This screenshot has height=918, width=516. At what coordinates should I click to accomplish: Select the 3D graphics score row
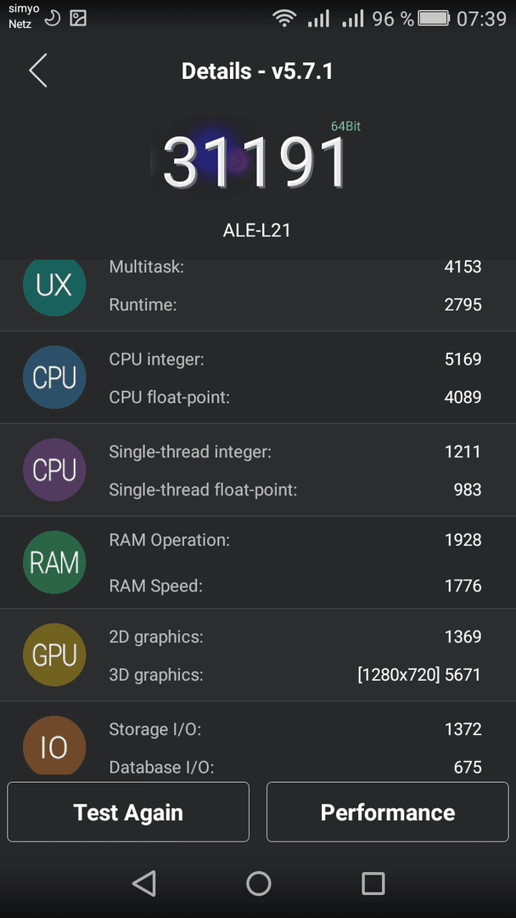pos(295,674)
